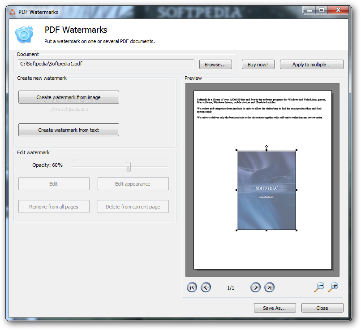The image size is (361, 330).
Task: Go to previous page in preview
Action: click(x=206, y=287)
